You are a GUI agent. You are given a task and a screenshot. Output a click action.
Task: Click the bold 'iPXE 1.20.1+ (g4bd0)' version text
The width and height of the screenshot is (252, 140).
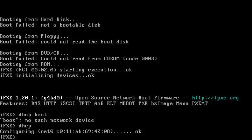point(31,98)
